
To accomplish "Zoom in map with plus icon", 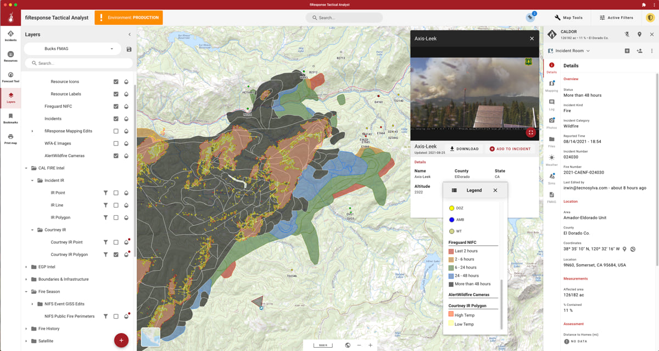I will coord(371,345).
